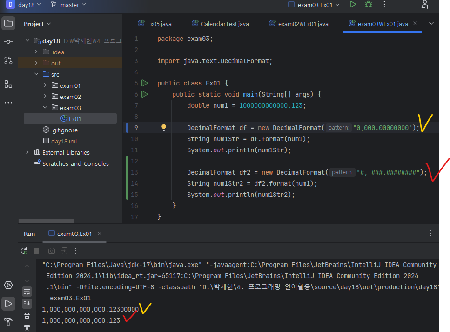Viewport: 450px width, 332px height.
Task: Toggle scroll to end of console
Action: (27, 304)
